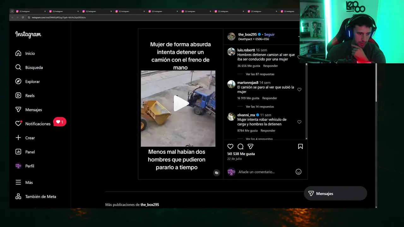The image size is (404, 227).
Task: Play the reel video
Action: pos(181,103)
